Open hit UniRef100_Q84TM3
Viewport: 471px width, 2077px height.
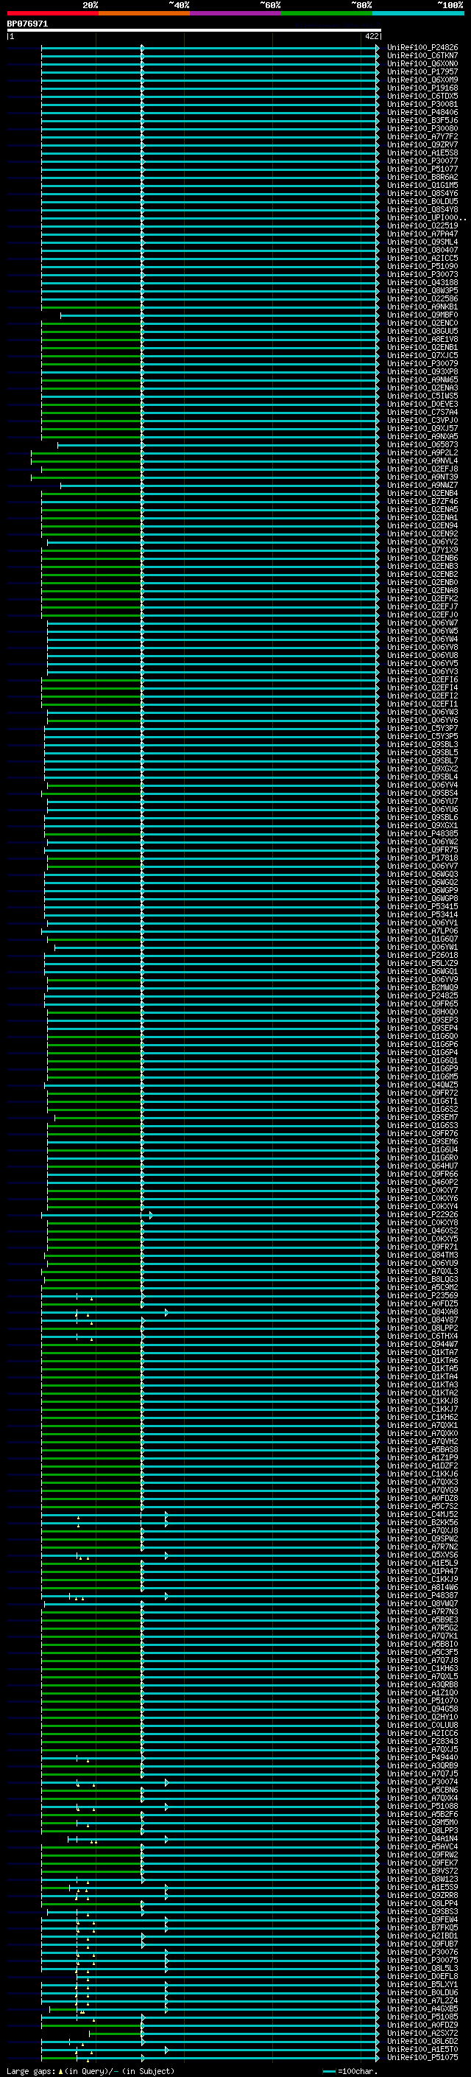422,1255
